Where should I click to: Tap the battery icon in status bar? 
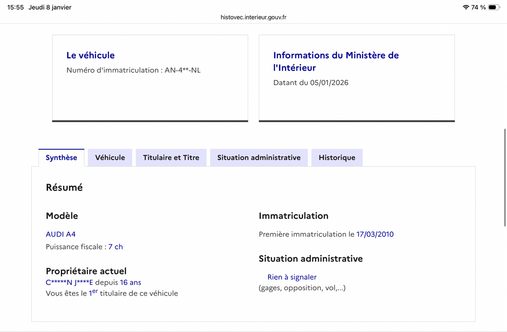[494, 8]
